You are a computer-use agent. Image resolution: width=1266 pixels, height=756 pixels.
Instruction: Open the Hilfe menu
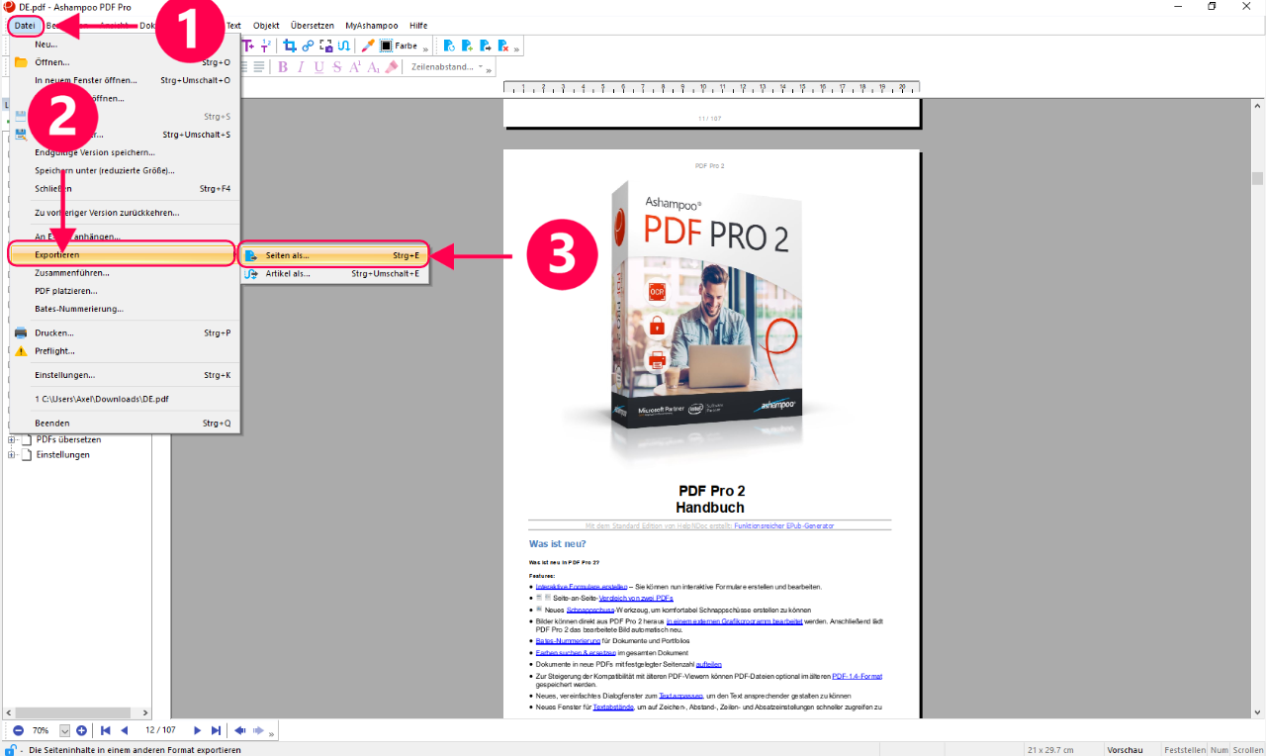[418, 25]
